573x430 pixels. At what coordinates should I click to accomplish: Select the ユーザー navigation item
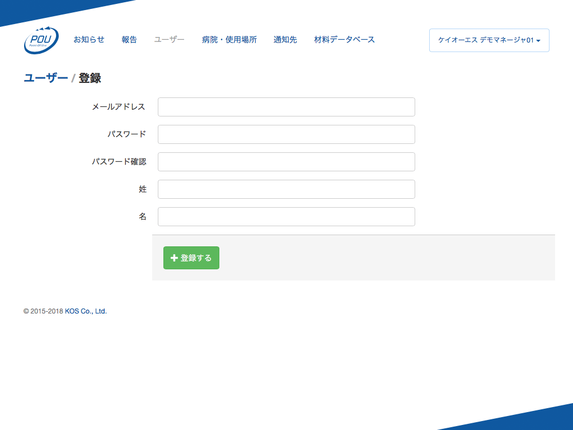tap(169, 40)
